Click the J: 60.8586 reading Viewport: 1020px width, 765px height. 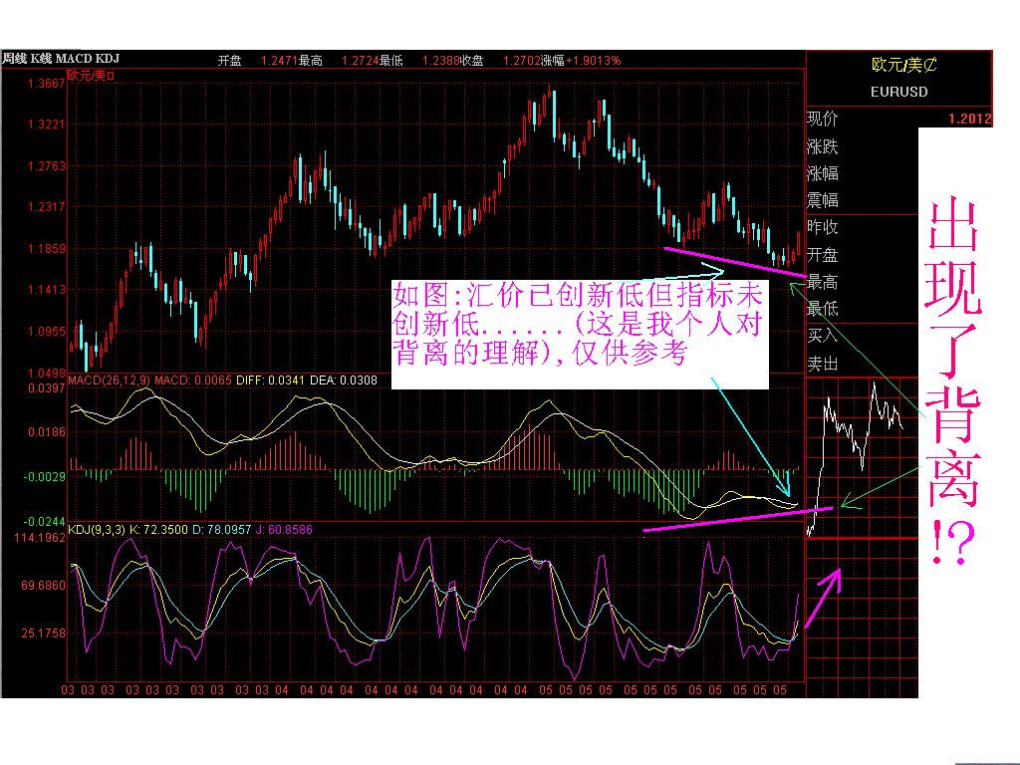(x=284, y=530)
